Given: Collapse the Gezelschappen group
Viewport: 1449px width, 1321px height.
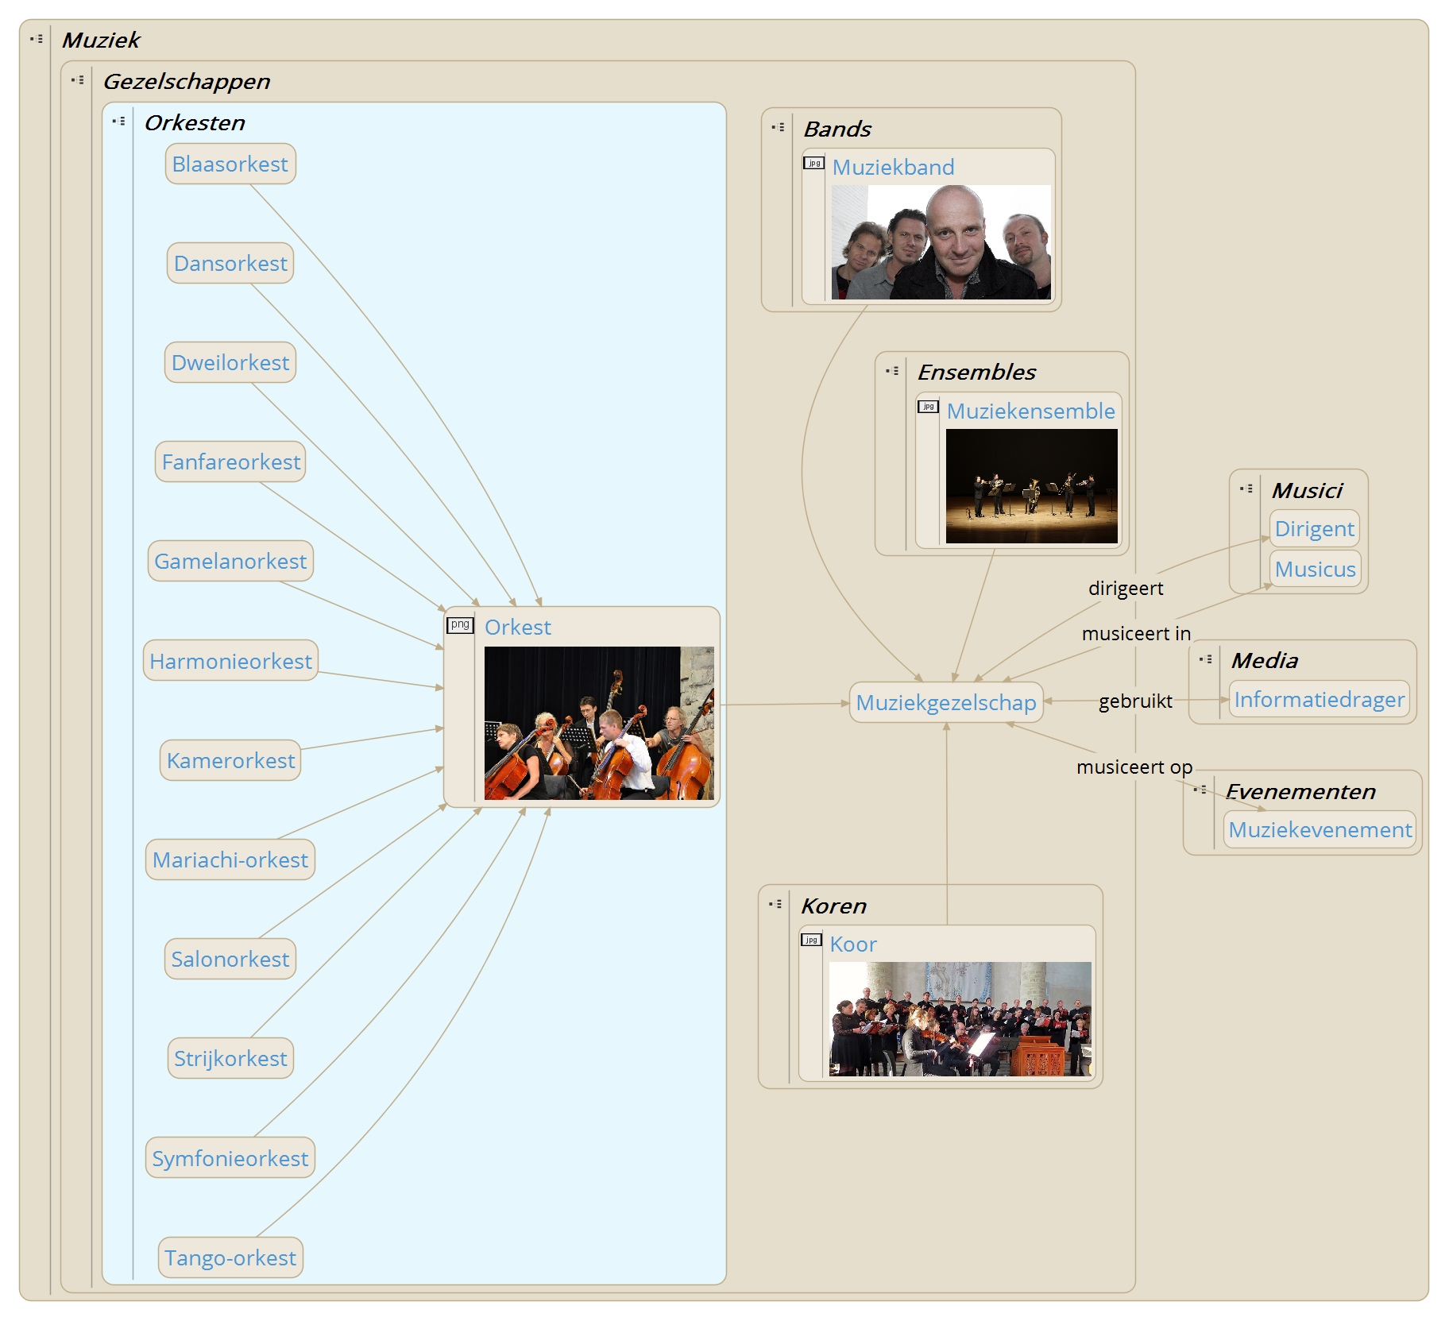Looking at the screenshot, I should [78, 80].
